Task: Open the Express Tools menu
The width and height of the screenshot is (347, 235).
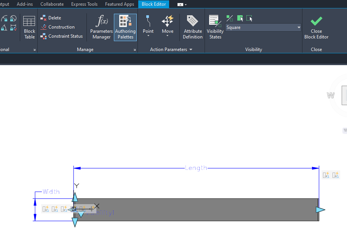Action: point(84,4)
